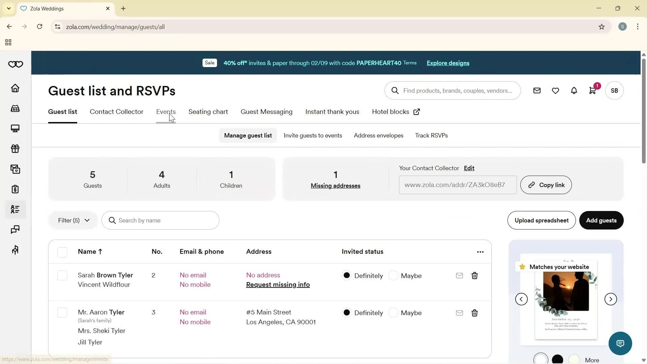Check Sarah Brown Tyler's row checkbox
Image resolution: width=647 pixels, height=364 pixels.
tap(62, 275)
